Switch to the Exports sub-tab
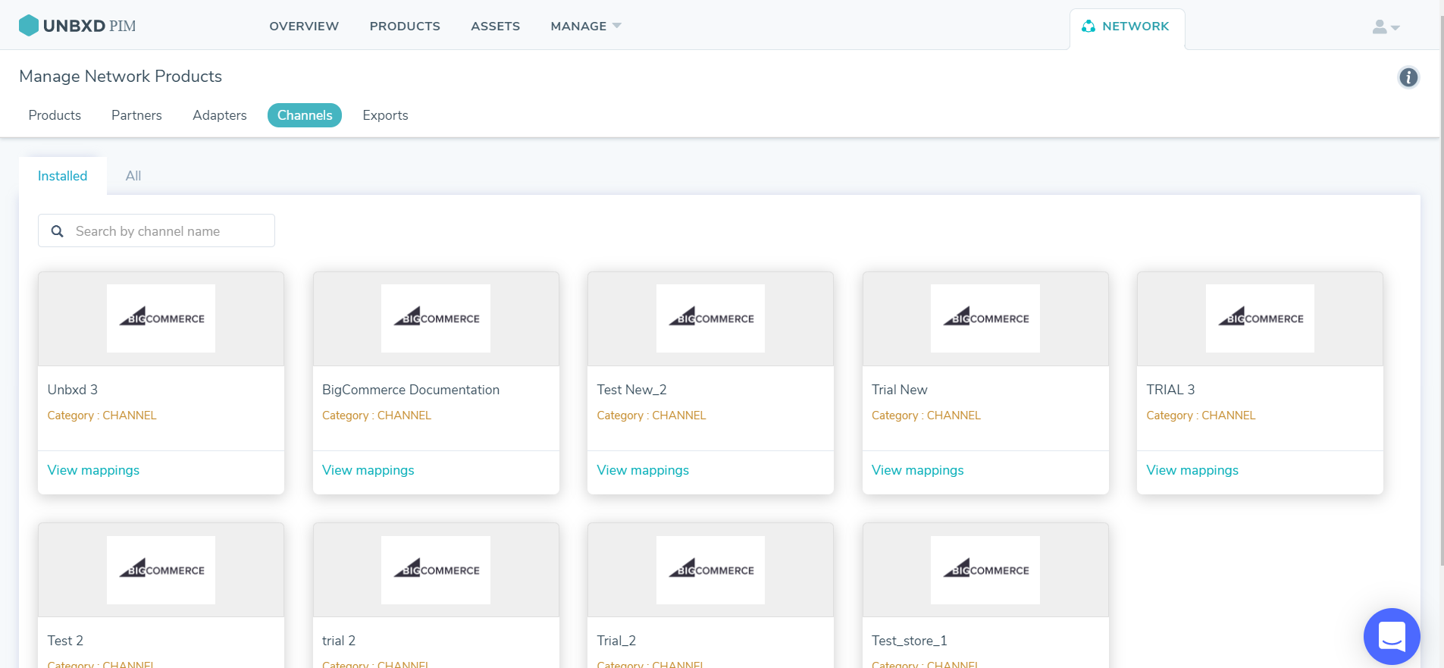The image size is (1444, 668). 385,115
